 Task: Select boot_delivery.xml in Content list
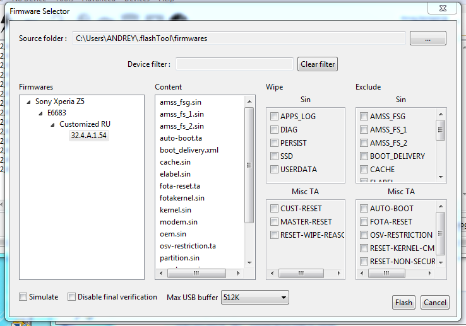click(189, 150)
